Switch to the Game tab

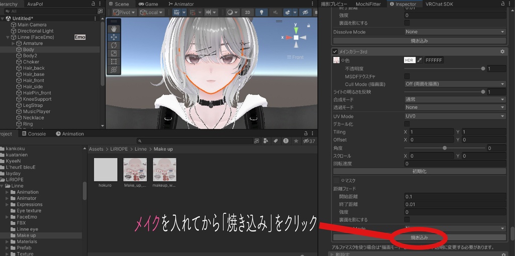[148, 4]
